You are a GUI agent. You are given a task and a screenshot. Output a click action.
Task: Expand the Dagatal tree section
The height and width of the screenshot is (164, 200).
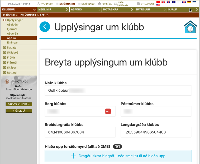click(x=4, y=48)
